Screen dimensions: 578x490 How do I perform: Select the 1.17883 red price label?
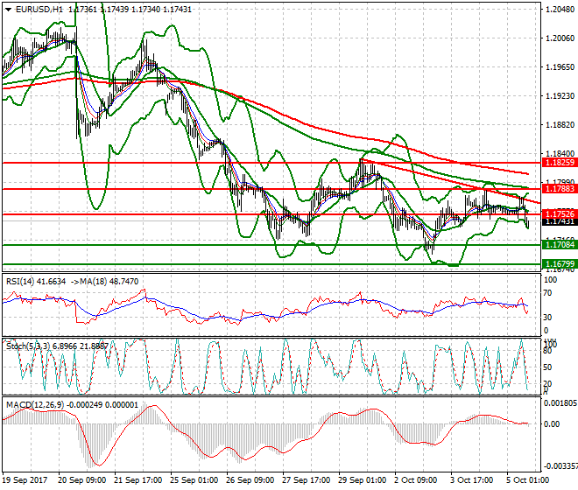point(559,189)
